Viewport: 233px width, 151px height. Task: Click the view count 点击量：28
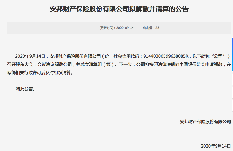click(x=151, y=28)
